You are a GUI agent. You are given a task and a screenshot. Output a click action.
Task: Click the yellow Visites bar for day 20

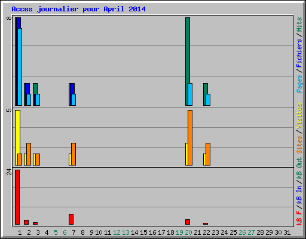click(x=186, y=154)
